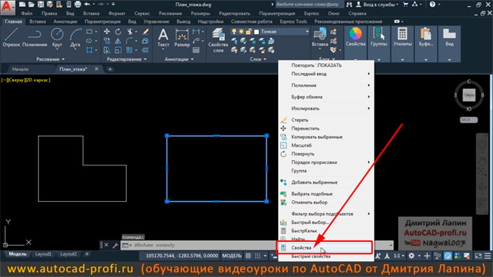This screenshot has width=493, height=277.
Task: Open the Группы panel
Action: coord(379,38)
